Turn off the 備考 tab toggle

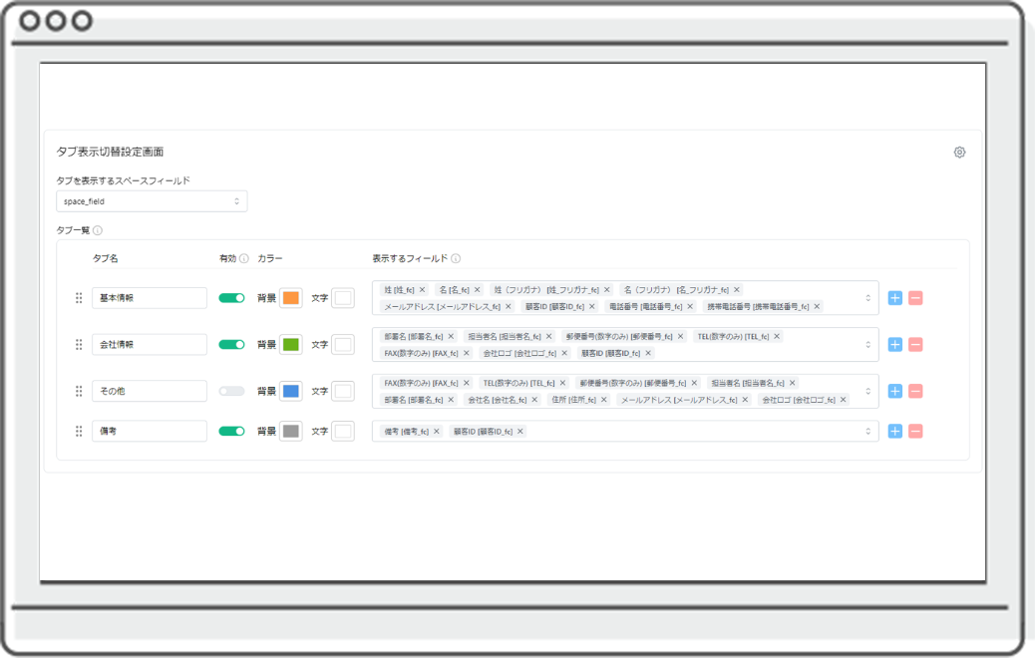231,432
